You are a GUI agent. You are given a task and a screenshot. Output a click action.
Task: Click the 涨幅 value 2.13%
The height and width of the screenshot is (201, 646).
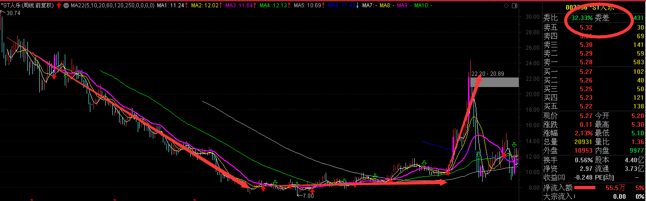tap(583, 133)
